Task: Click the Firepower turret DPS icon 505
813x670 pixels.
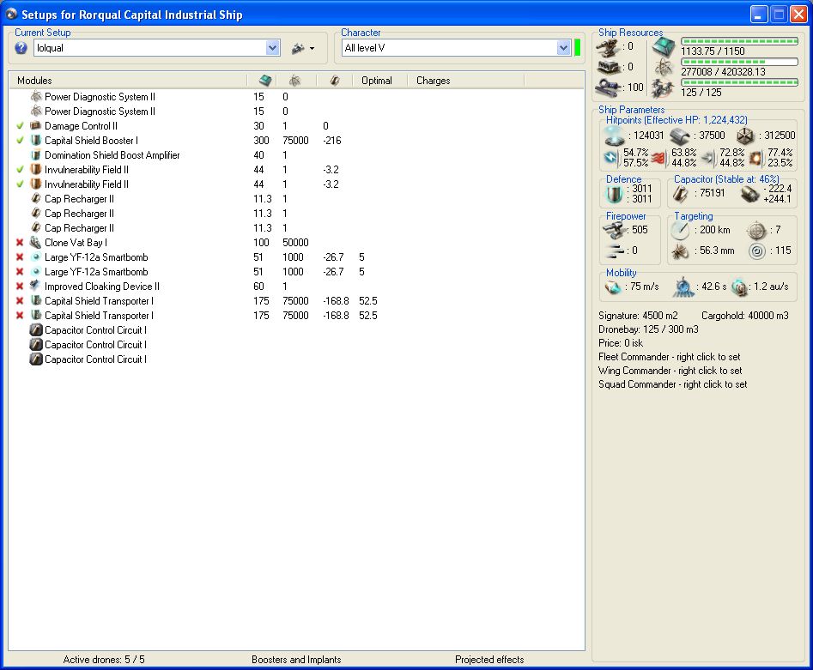Action: coord(615,229)
